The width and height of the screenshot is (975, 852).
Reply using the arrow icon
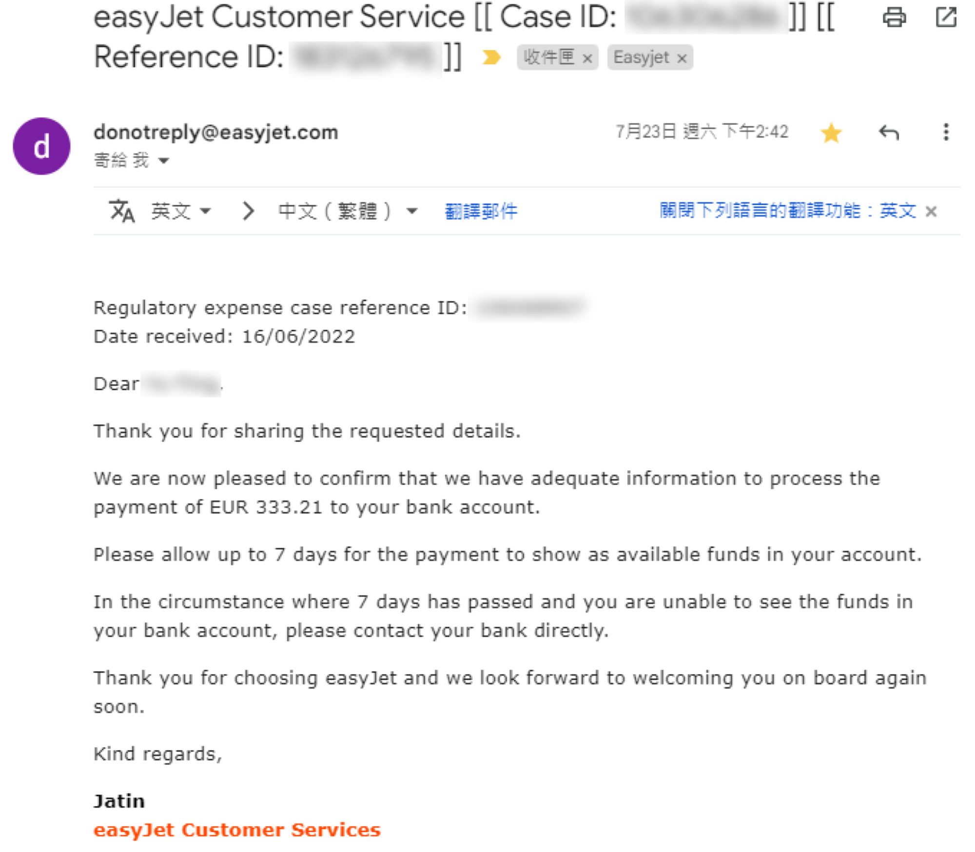(888, 133)
